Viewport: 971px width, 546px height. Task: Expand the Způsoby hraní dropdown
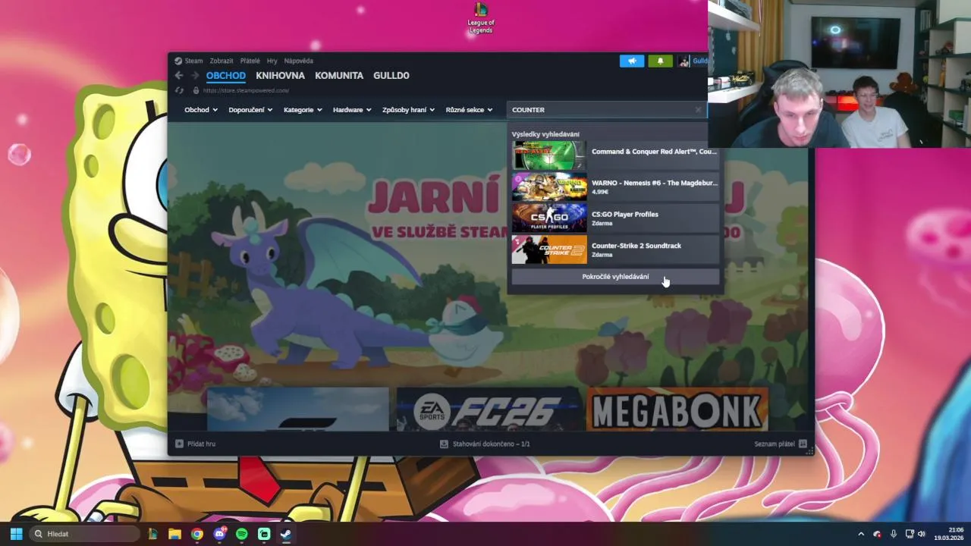(408, 110)
